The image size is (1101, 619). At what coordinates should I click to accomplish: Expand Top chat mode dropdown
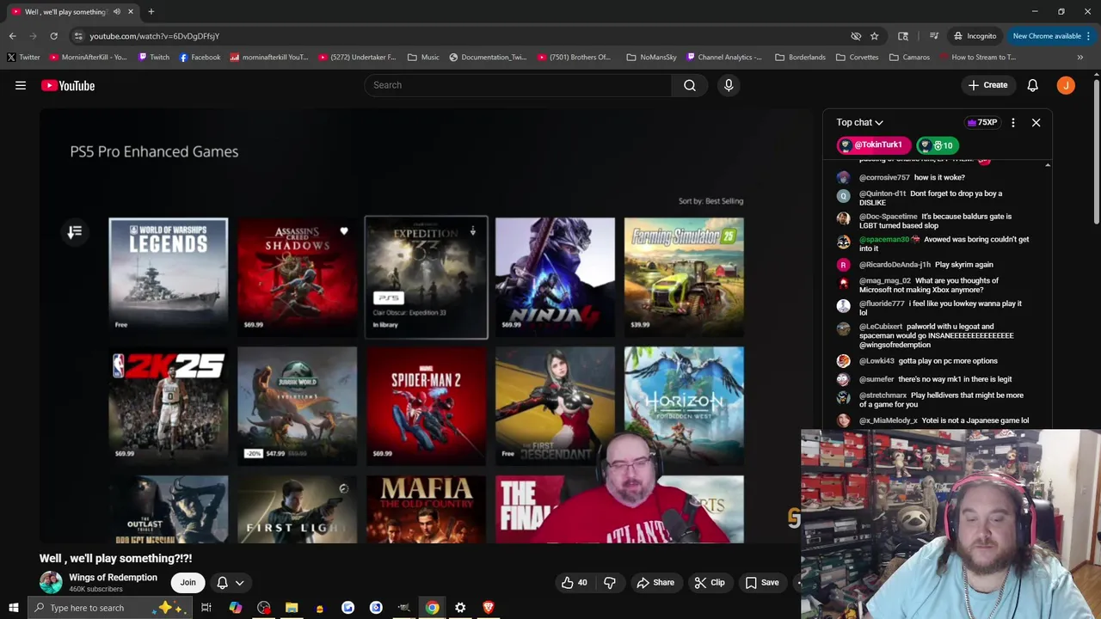[x=859, y=123]
